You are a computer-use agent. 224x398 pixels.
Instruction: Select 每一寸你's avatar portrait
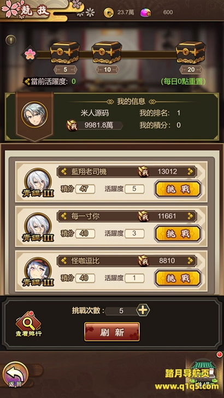tap(38, 225)
